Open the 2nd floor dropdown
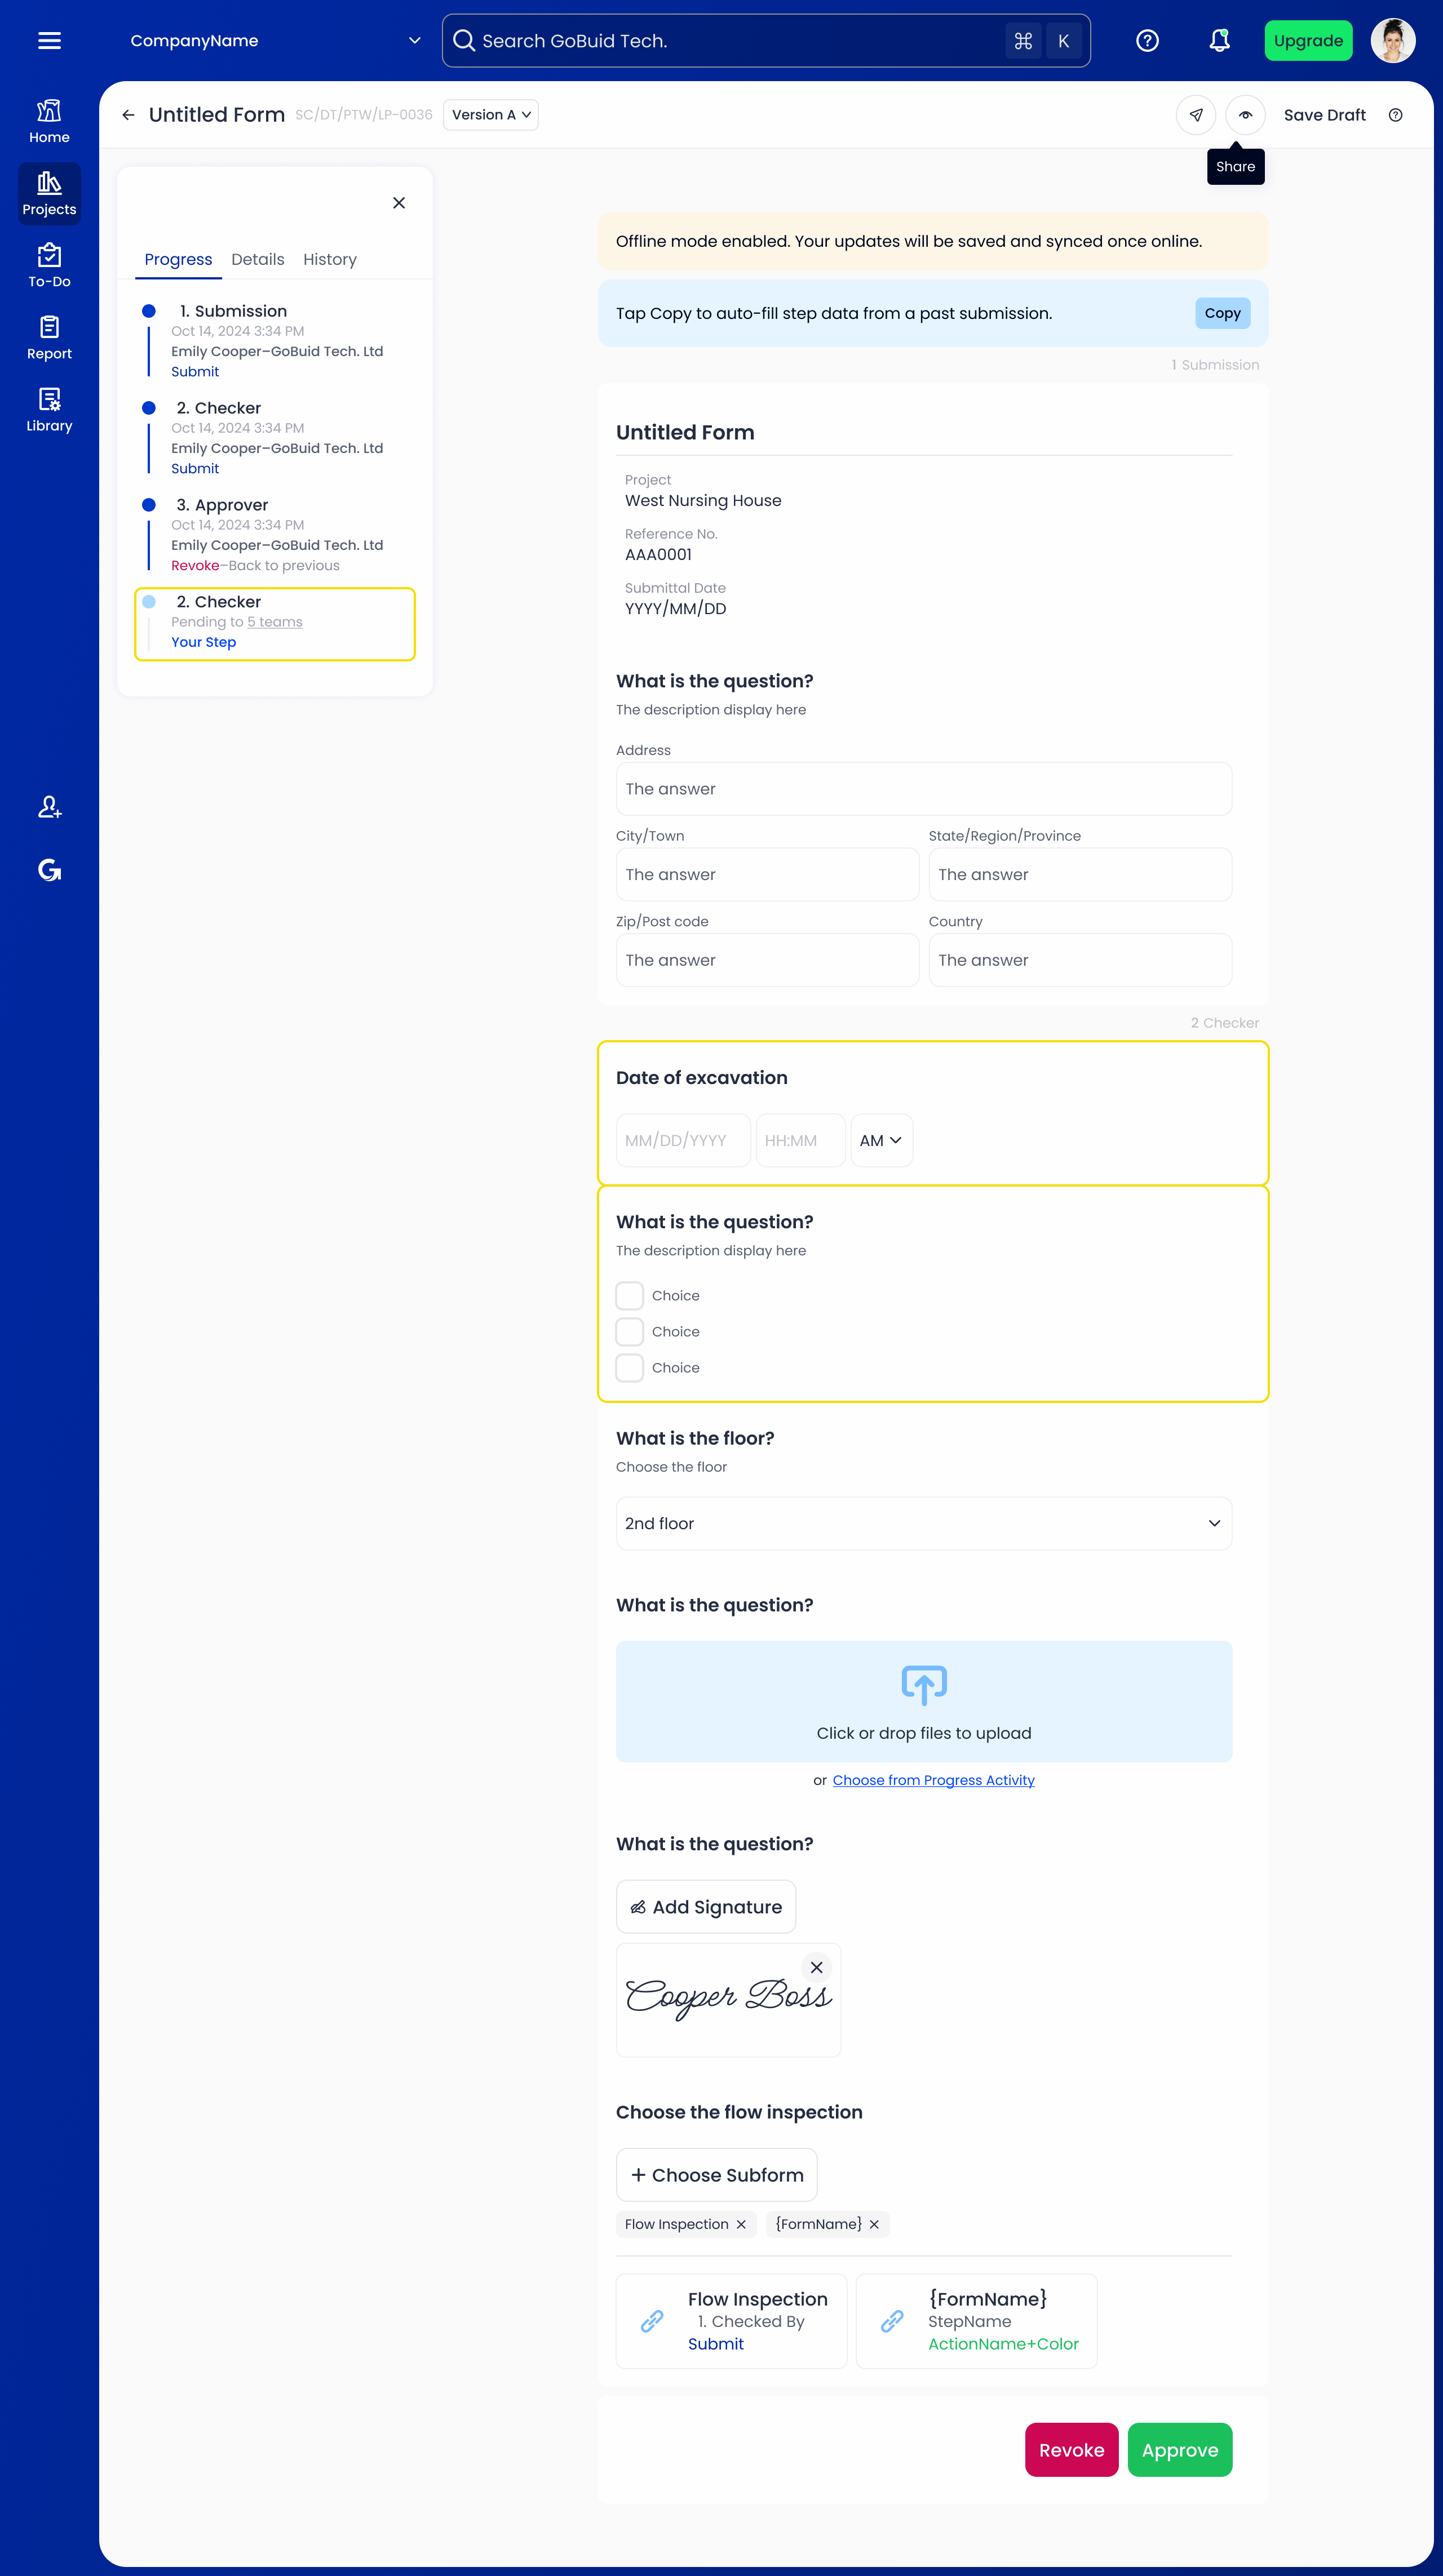1443x2576 pixels. point(924,1523)
